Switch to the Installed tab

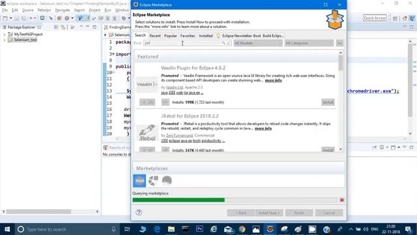(206, 36)
